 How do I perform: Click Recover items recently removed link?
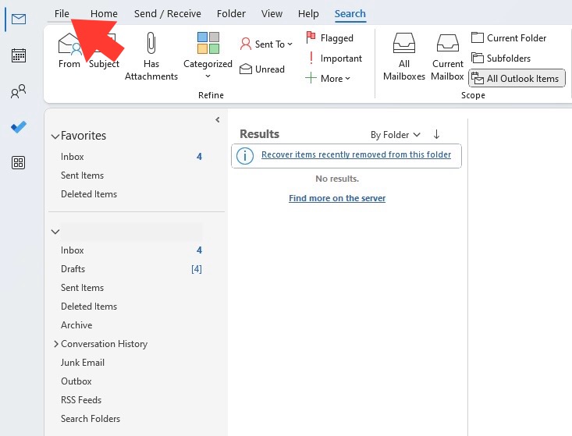[x=356, y=154]
